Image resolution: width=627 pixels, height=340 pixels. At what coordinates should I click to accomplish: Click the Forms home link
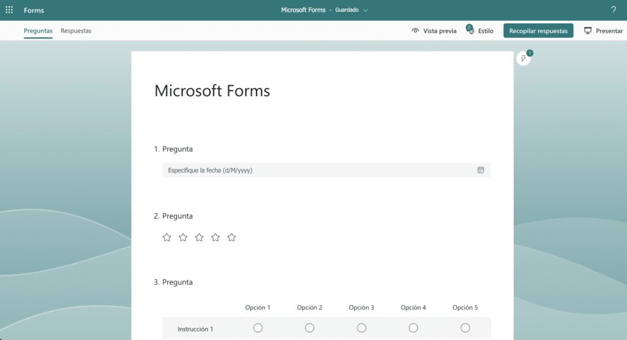34,10
